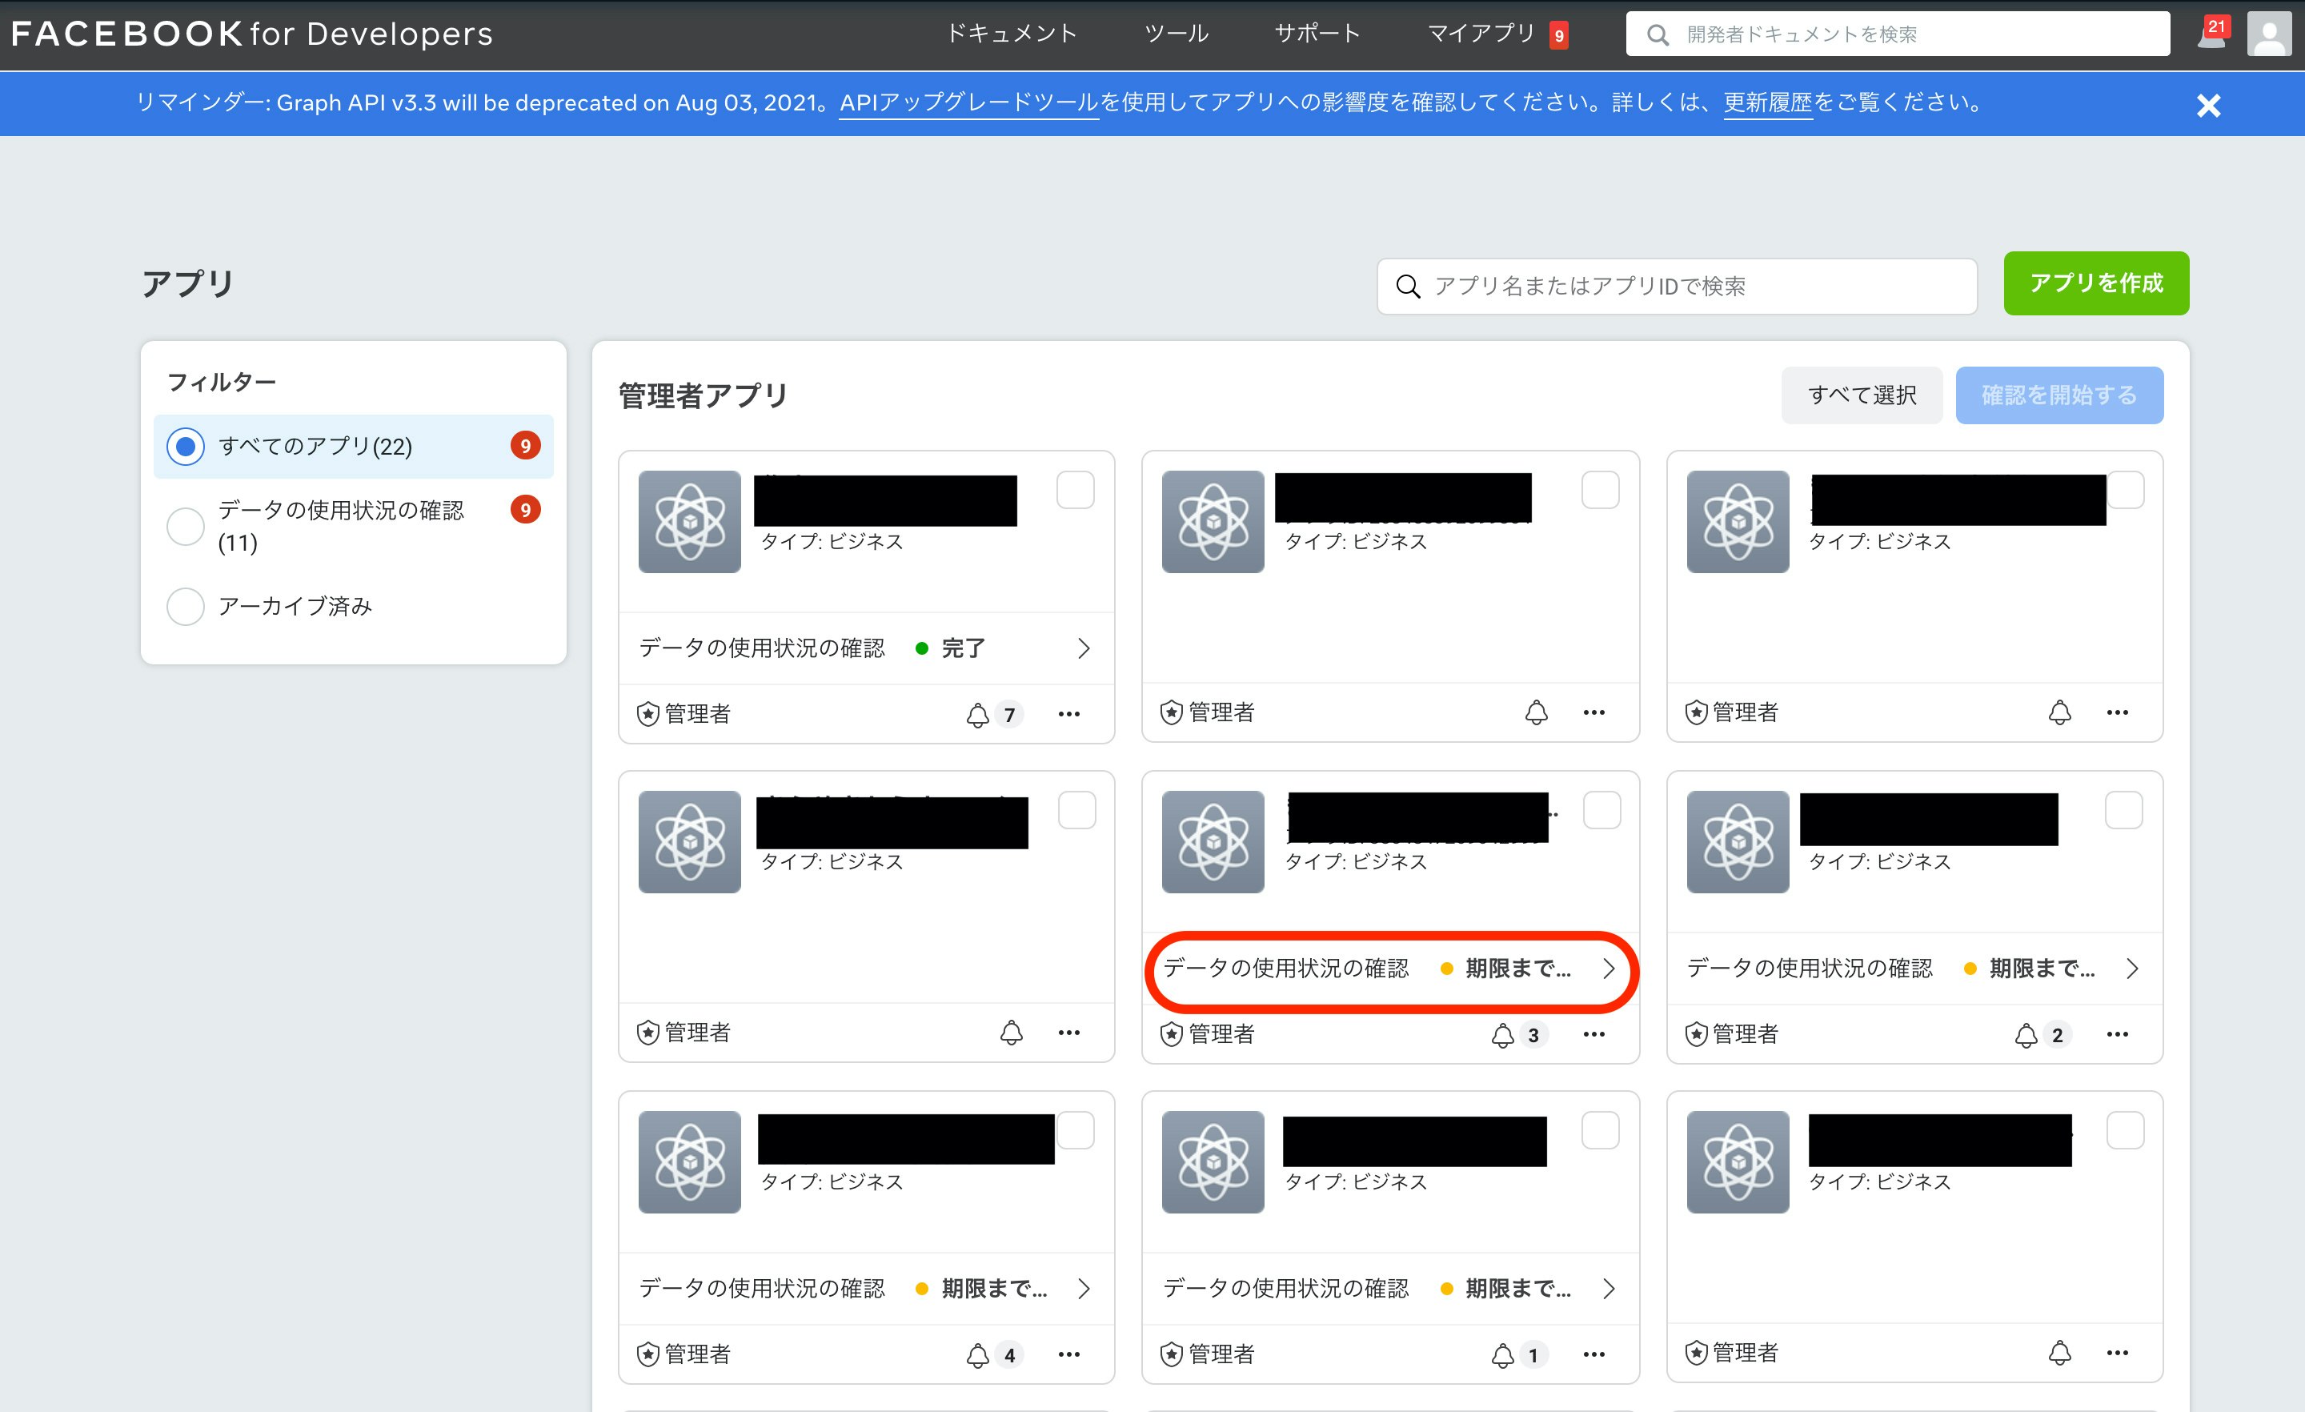Screen dimensions: 2305x1412
Task: Click the atom app icon of first card
Action: [x=689, y=522]
